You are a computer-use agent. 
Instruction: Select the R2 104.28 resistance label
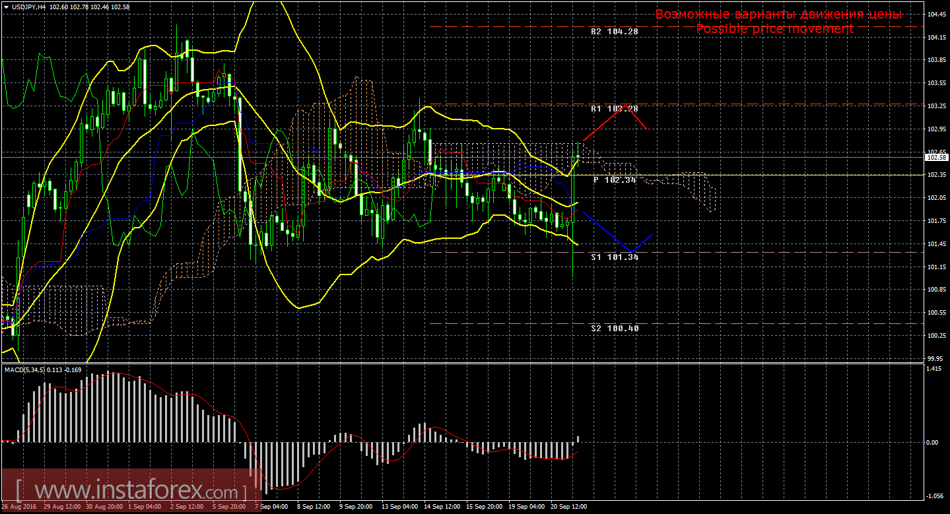(x=614, y=32)
